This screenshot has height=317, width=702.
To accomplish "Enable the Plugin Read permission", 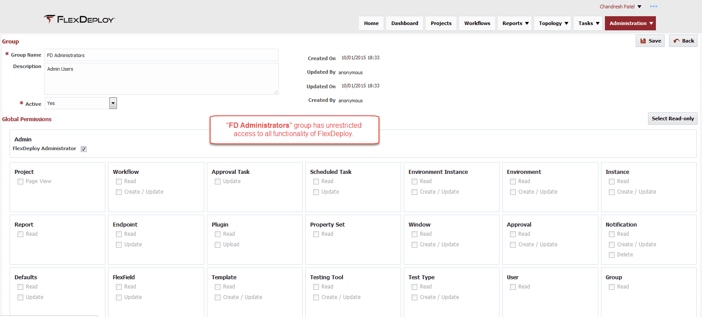I will 217,234.
